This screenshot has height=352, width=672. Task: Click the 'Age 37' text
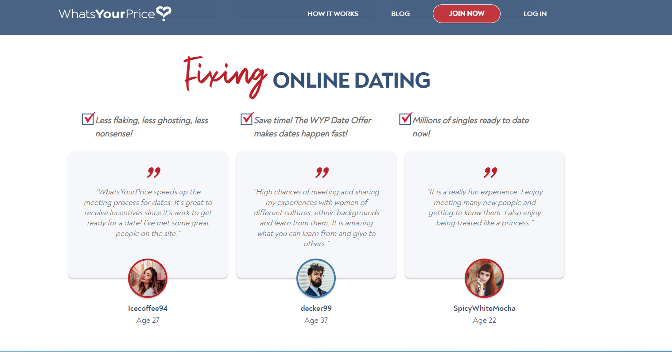pos(316,321)
